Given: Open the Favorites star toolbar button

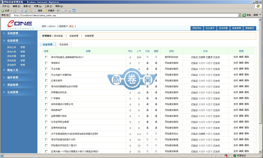Looking at the screenshot, I should coord(49,11).
